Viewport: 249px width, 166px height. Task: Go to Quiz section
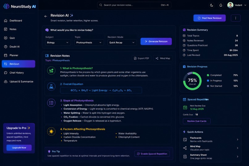pos(19,38)
